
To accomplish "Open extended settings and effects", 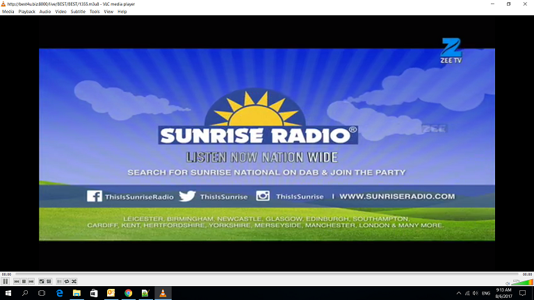I will (49, 281).
